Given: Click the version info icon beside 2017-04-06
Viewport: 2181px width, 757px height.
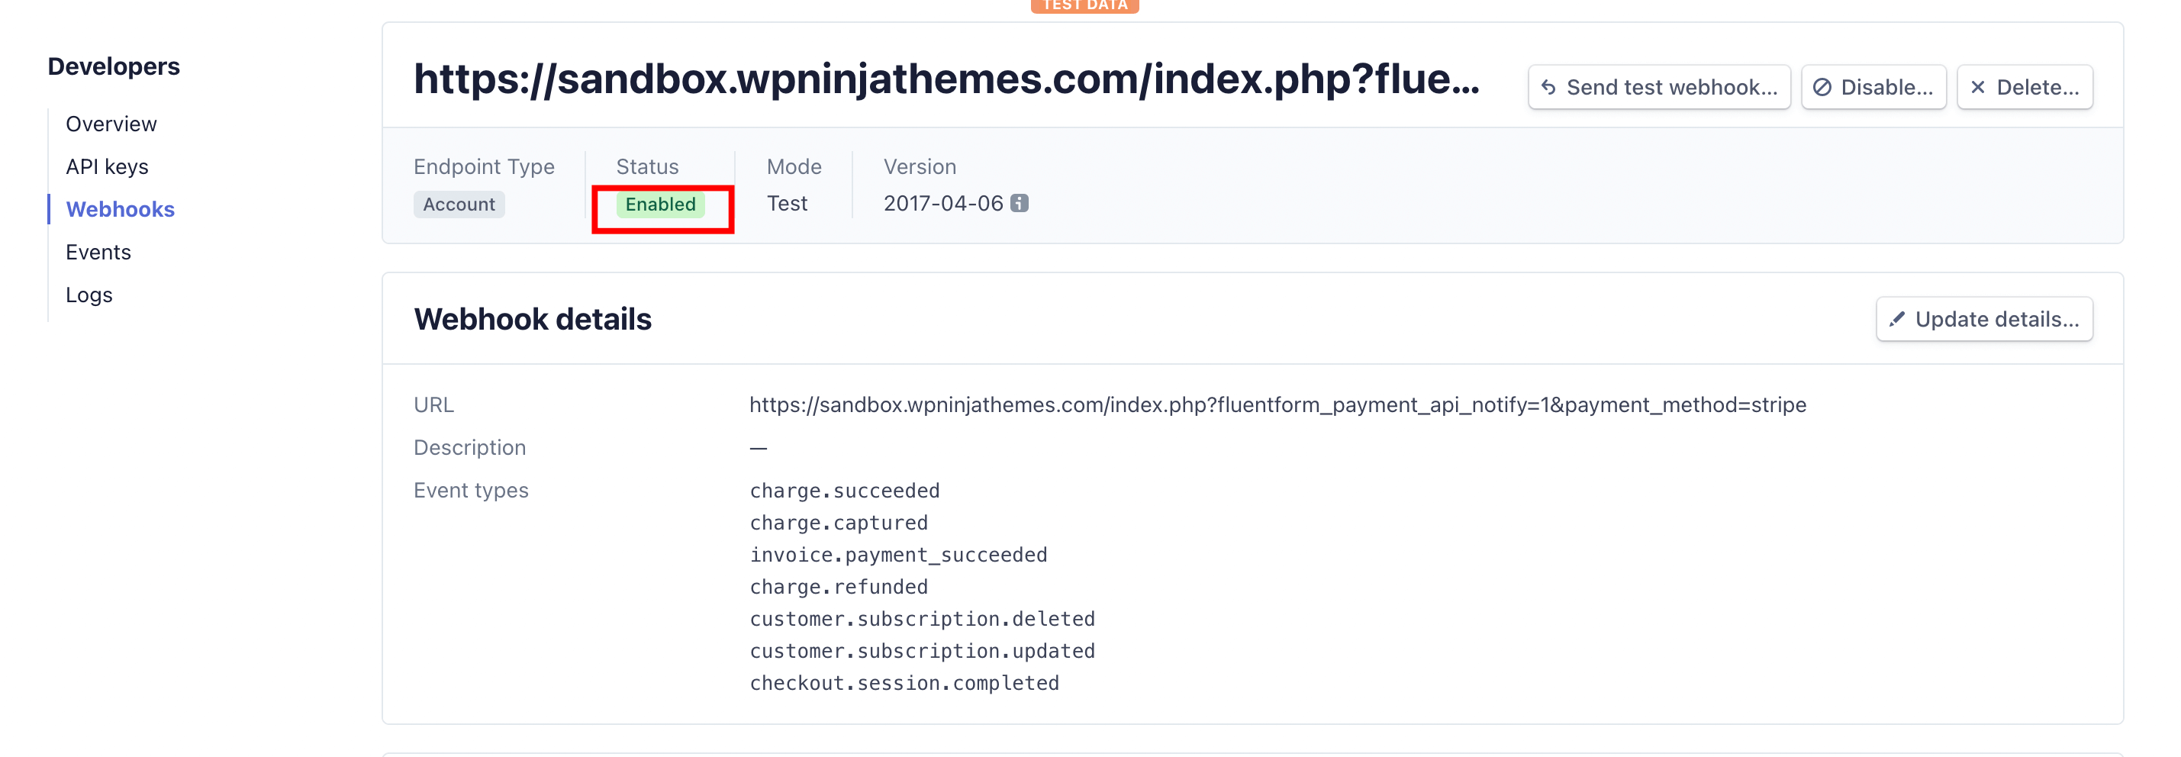Looking at the screenshot, I should 1020,203.
